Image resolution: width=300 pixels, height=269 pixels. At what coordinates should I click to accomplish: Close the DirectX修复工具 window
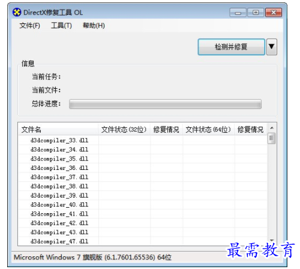(x=274, y=13)
